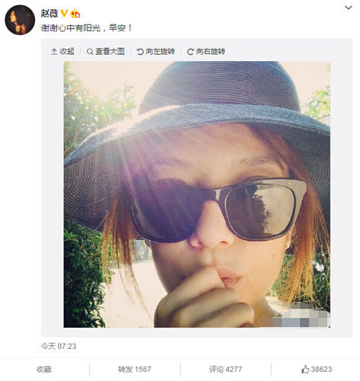The image size is (360, 381).
Task: Click the rotate-right arrow icon
Action: click(x=190, y=52)
